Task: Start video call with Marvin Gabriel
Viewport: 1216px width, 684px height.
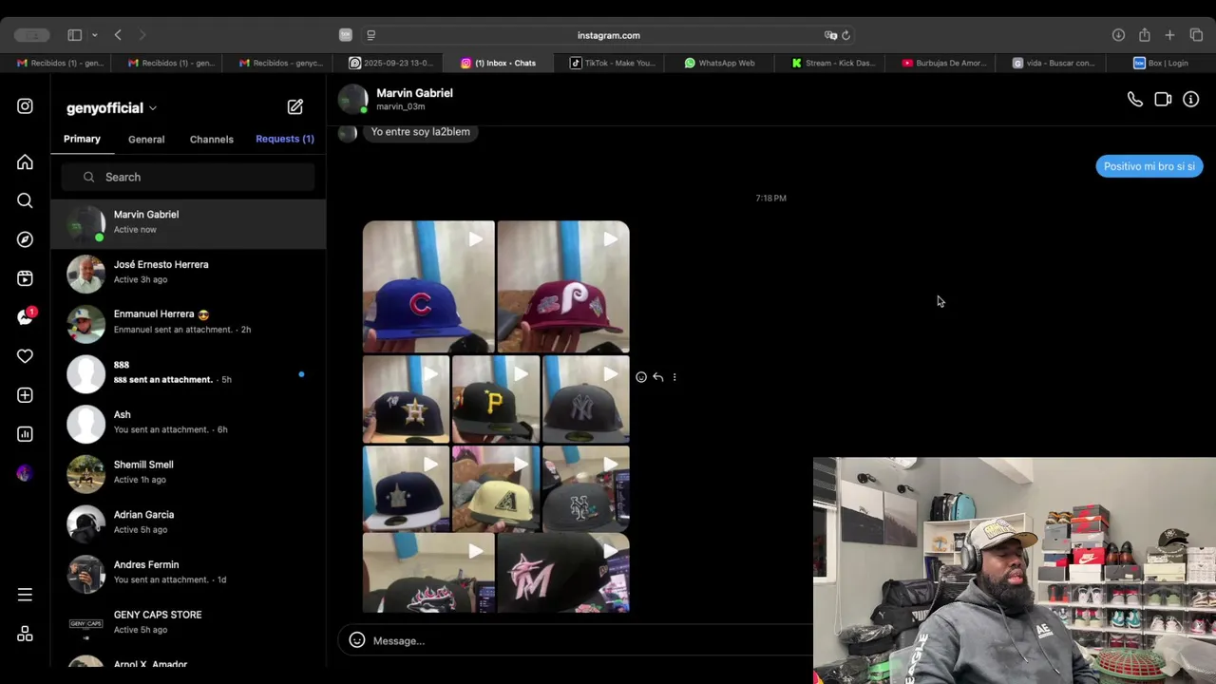Action: coord(1163,99)
